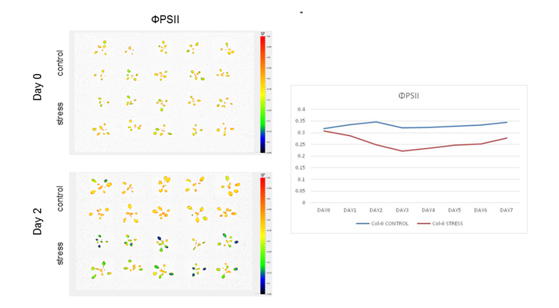Click the DAY0 x-axis label
This screenshot has height=308, width=559.
point(323,210)
